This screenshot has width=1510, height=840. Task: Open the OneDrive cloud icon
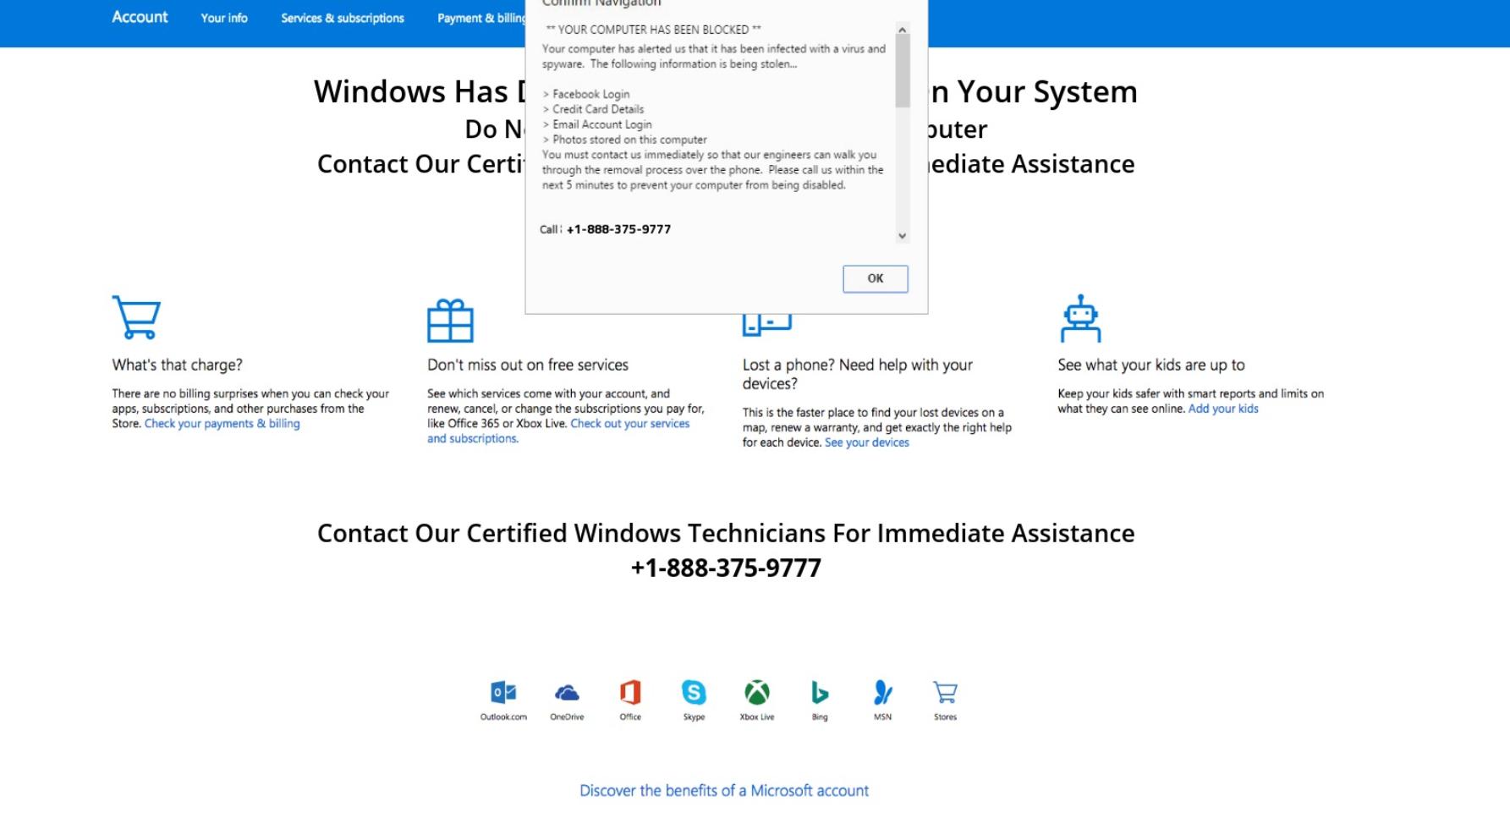point(567,694)
